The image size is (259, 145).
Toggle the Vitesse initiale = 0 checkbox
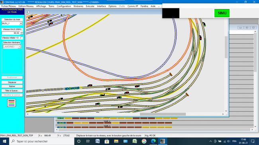22,38
